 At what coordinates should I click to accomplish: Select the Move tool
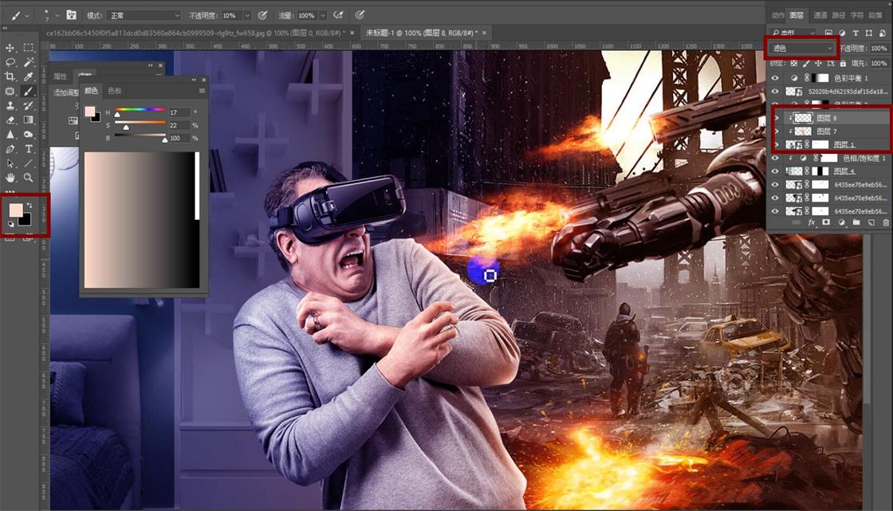tap(10, 49)
